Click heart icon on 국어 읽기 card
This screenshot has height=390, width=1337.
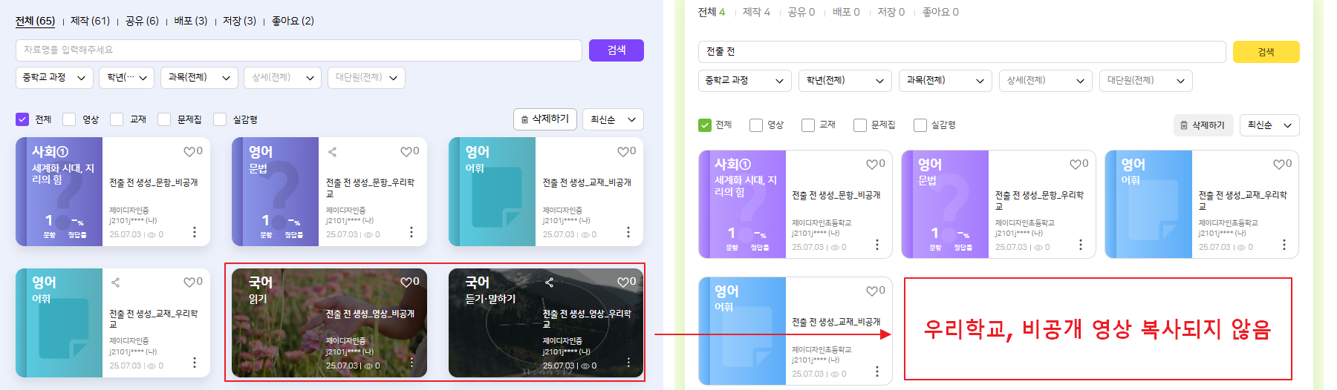(406, 282)
